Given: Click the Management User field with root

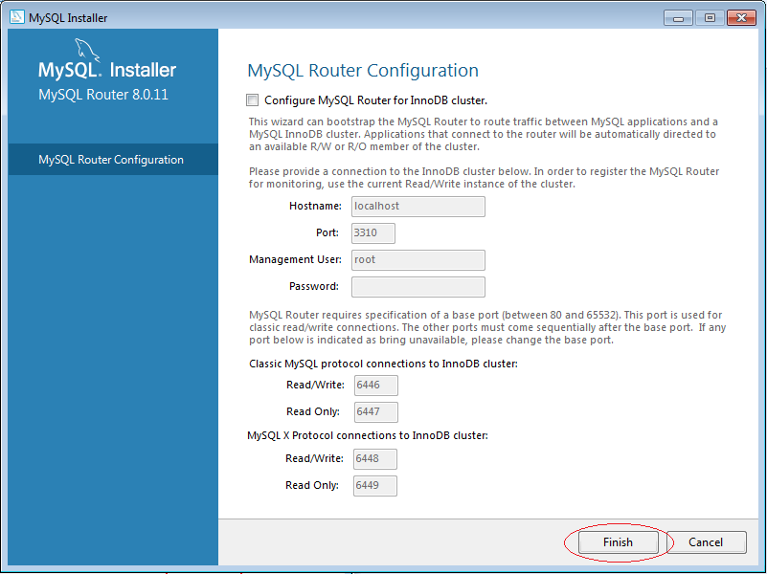Looking at the screenshot, I should pos(418,260).
